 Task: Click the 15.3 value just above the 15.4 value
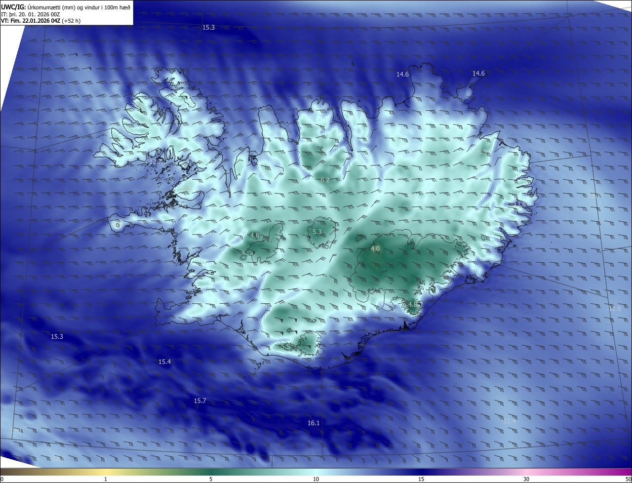point(57,337)
